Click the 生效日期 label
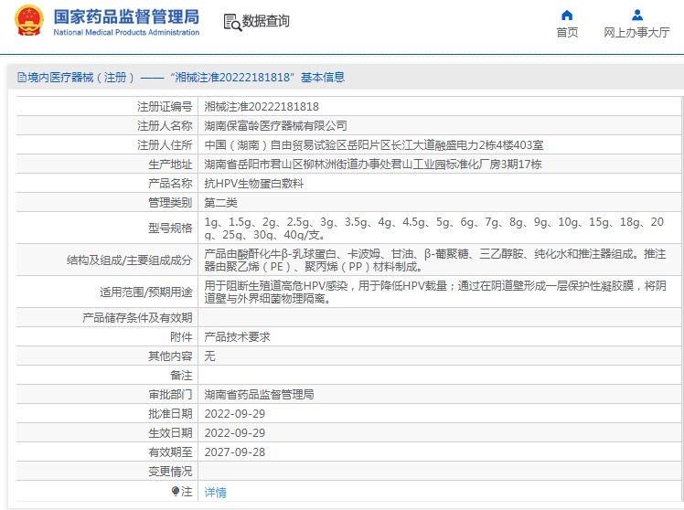Screen dimensions: 684x510 (170, 433)
